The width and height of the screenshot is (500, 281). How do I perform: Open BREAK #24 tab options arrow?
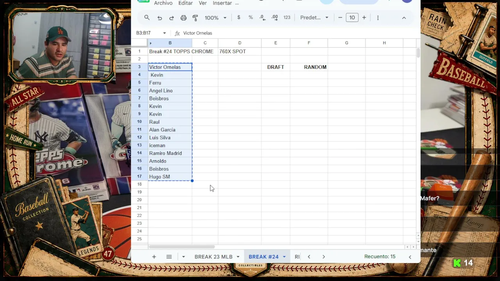(284, 257)
